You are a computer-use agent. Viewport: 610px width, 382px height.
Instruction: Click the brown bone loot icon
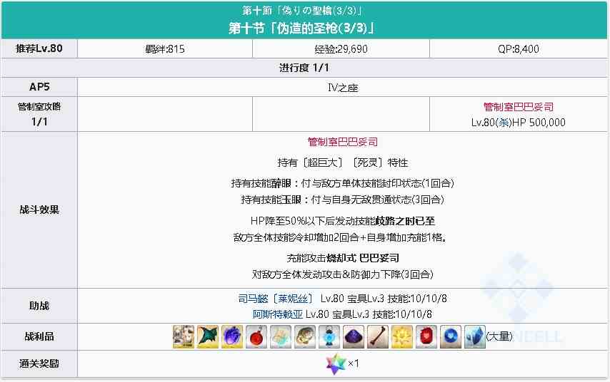click(378, 336)
